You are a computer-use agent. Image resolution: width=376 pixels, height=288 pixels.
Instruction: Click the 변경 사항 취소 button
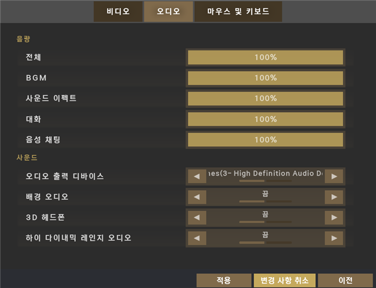point(285,280)
